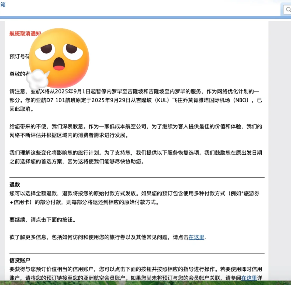Click the 航班取消通知 red heading
291x285 pixels.
coord(25,34)
